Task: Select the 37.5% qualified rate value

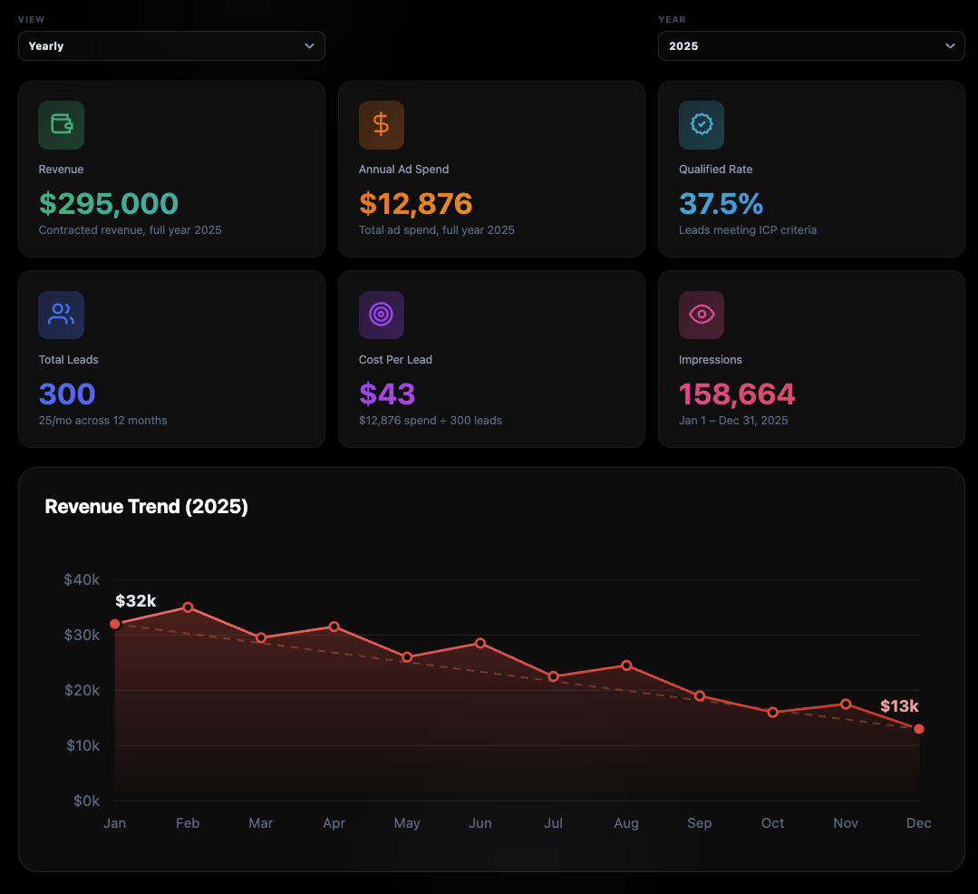Action: point(721,203)
